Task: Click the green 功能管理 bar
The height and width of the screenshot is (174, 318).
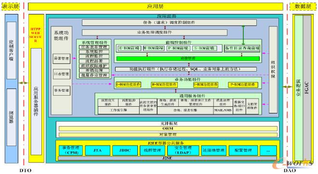Action: 188,59
